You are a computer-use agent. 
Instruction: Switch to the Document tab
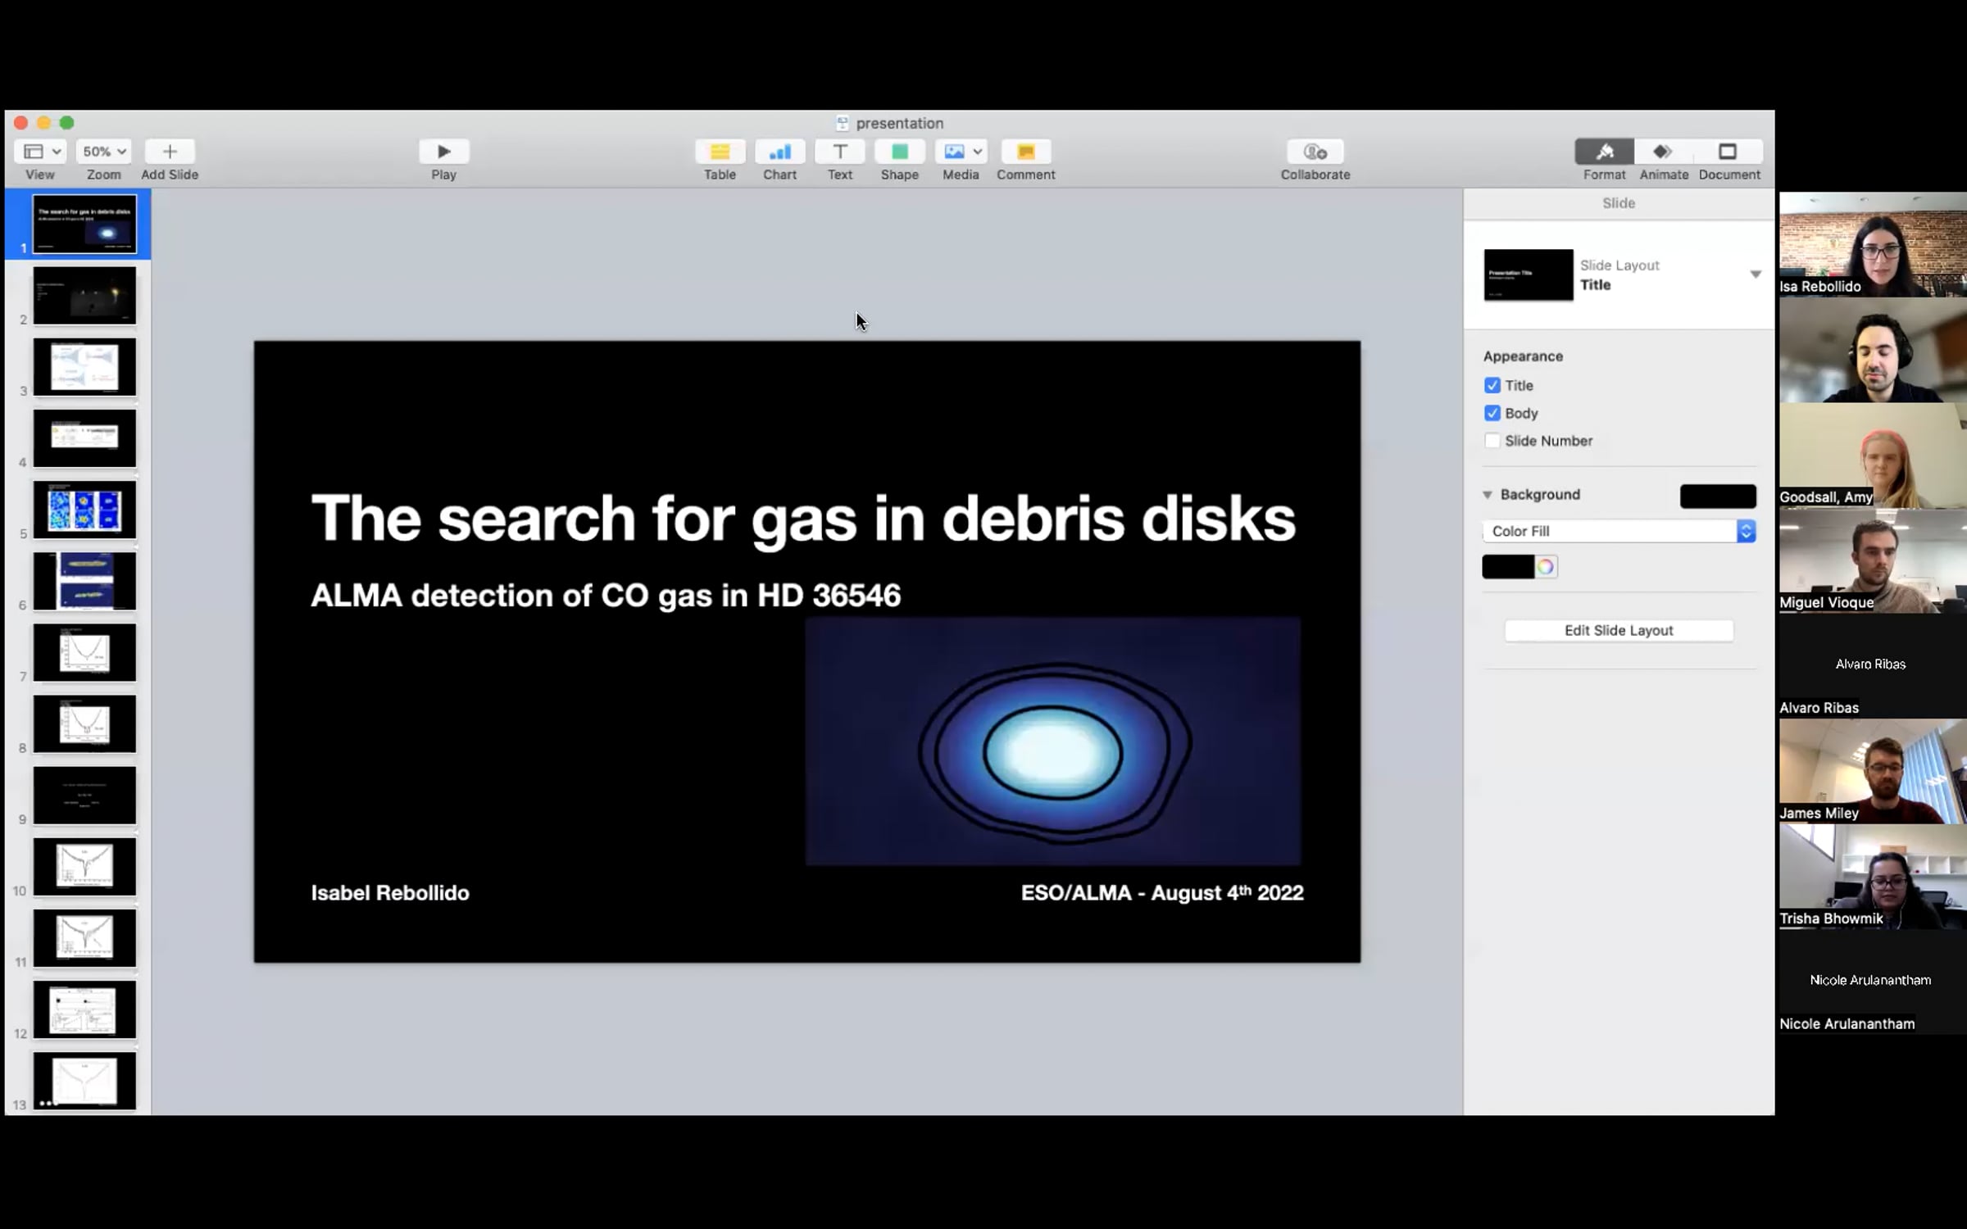[1729, 152]
